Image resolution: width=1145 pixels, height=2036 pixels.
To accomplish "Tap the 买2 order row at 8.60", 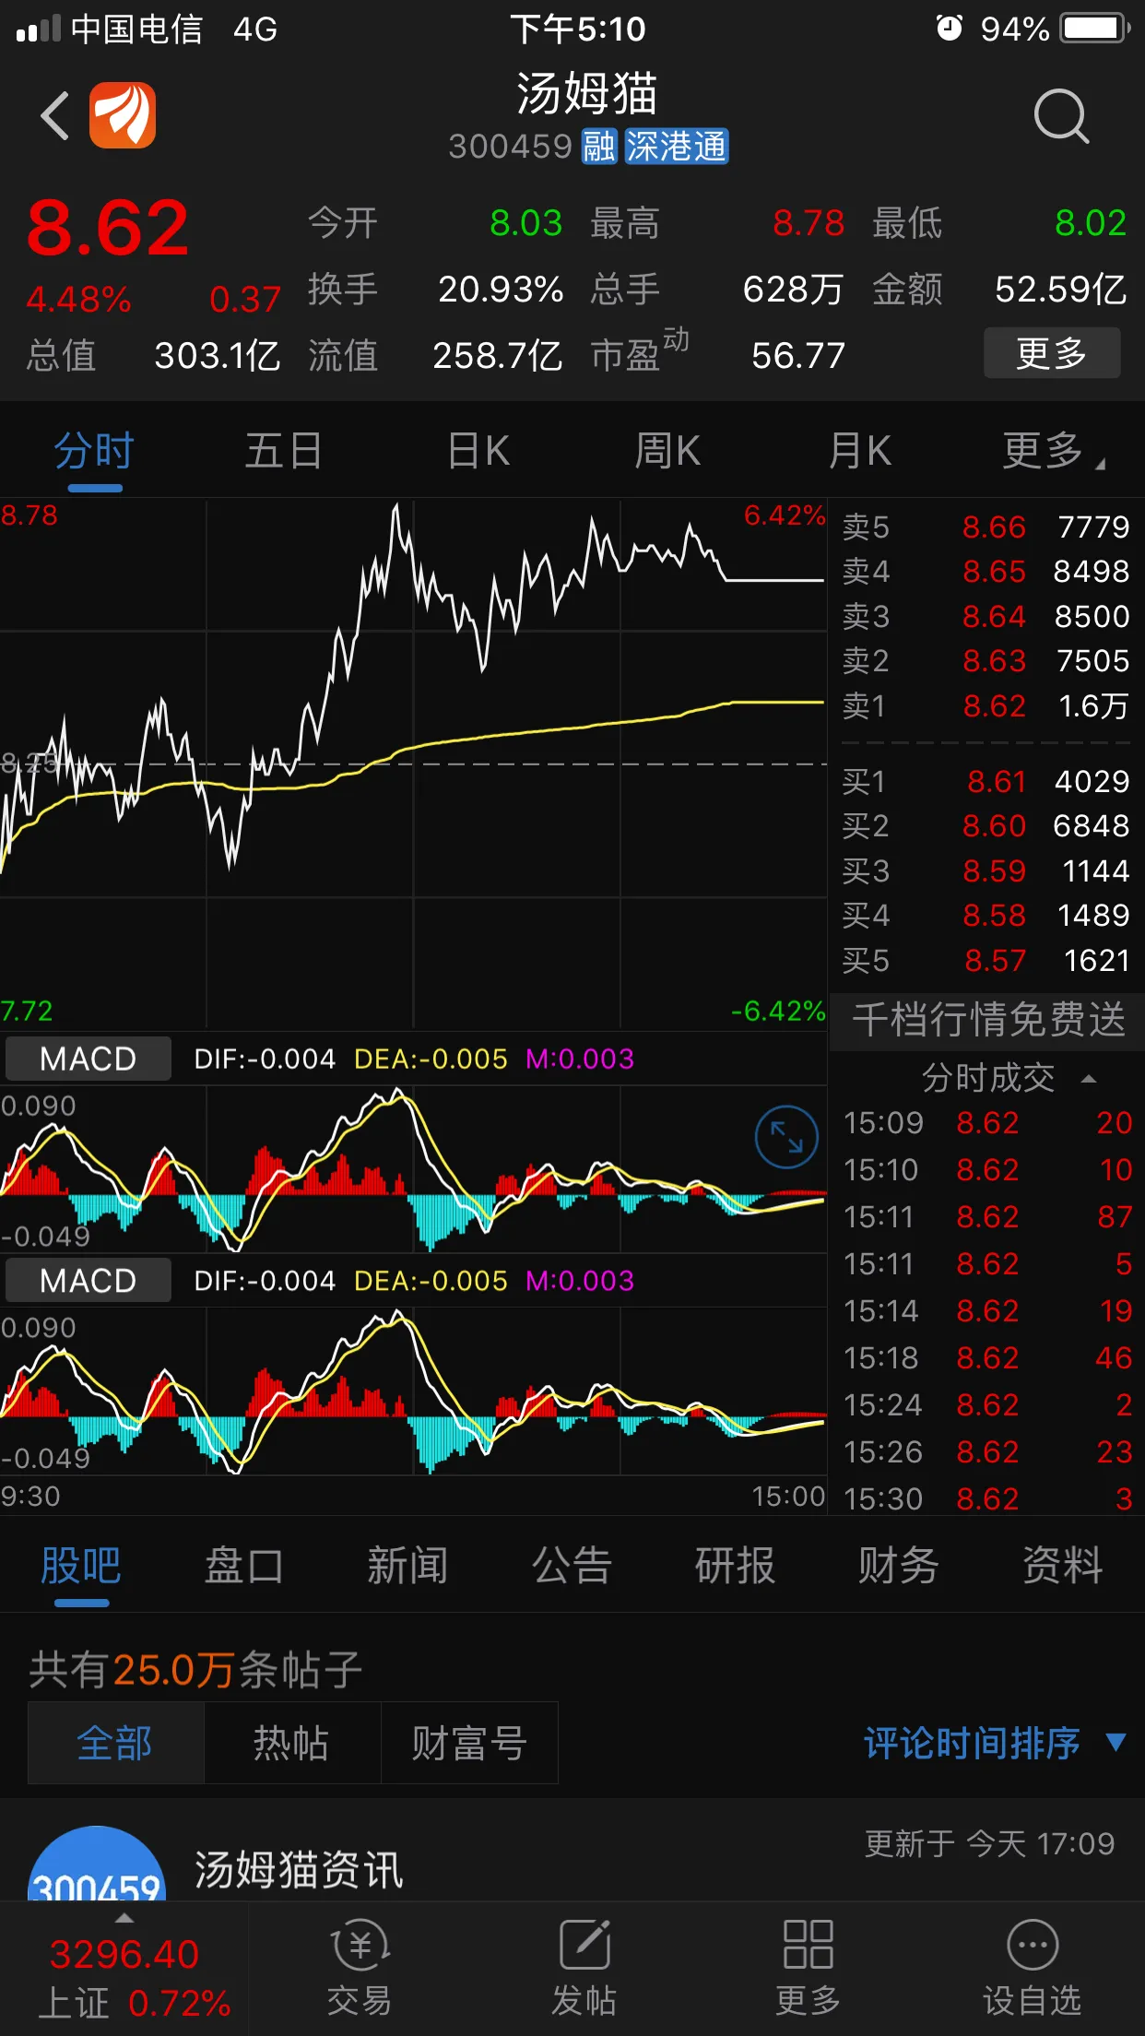I will 986,825.
